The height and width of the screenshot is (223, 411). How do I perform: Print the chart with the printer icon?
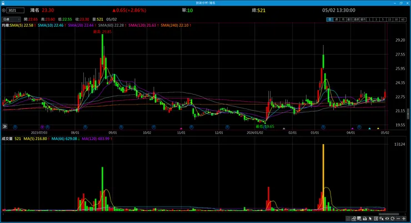coord(365,219)
